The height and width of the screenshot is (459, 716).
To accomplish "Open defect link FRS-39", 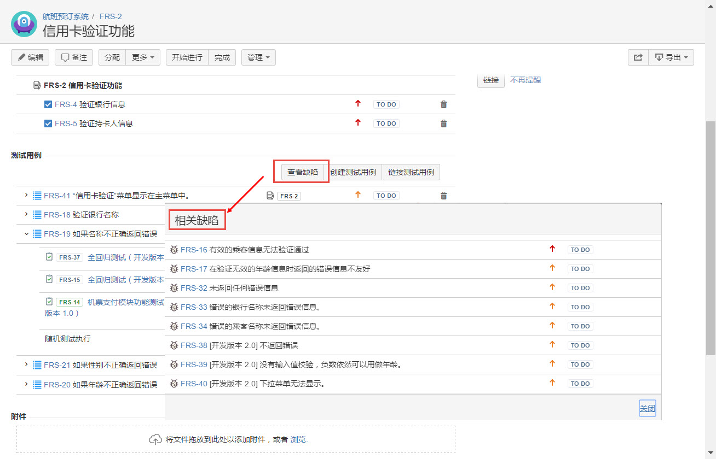I will pyautogui.click(x=194, y=364).
